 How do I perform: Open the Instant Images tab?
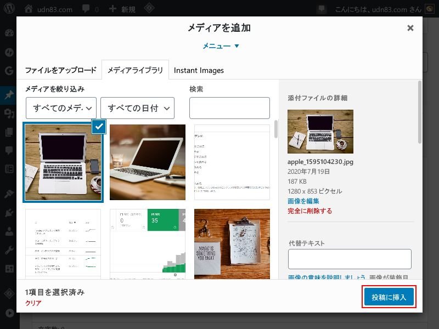(x=199, y=70)
